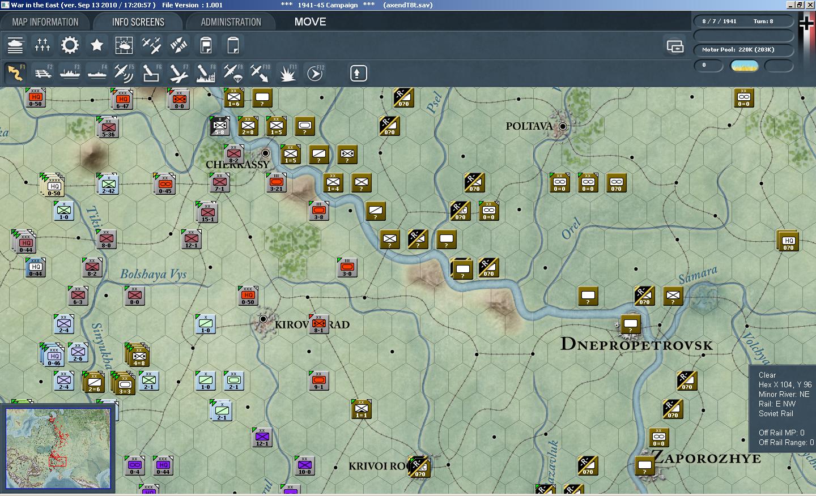This screenshot has width=816, height=496.
Task: Click the up-arrow box toolbar button
Action: (x=358, y=73)
